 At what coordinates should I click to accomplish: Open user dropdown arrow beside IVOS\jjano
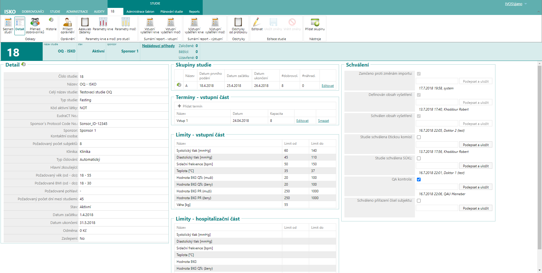526,4
